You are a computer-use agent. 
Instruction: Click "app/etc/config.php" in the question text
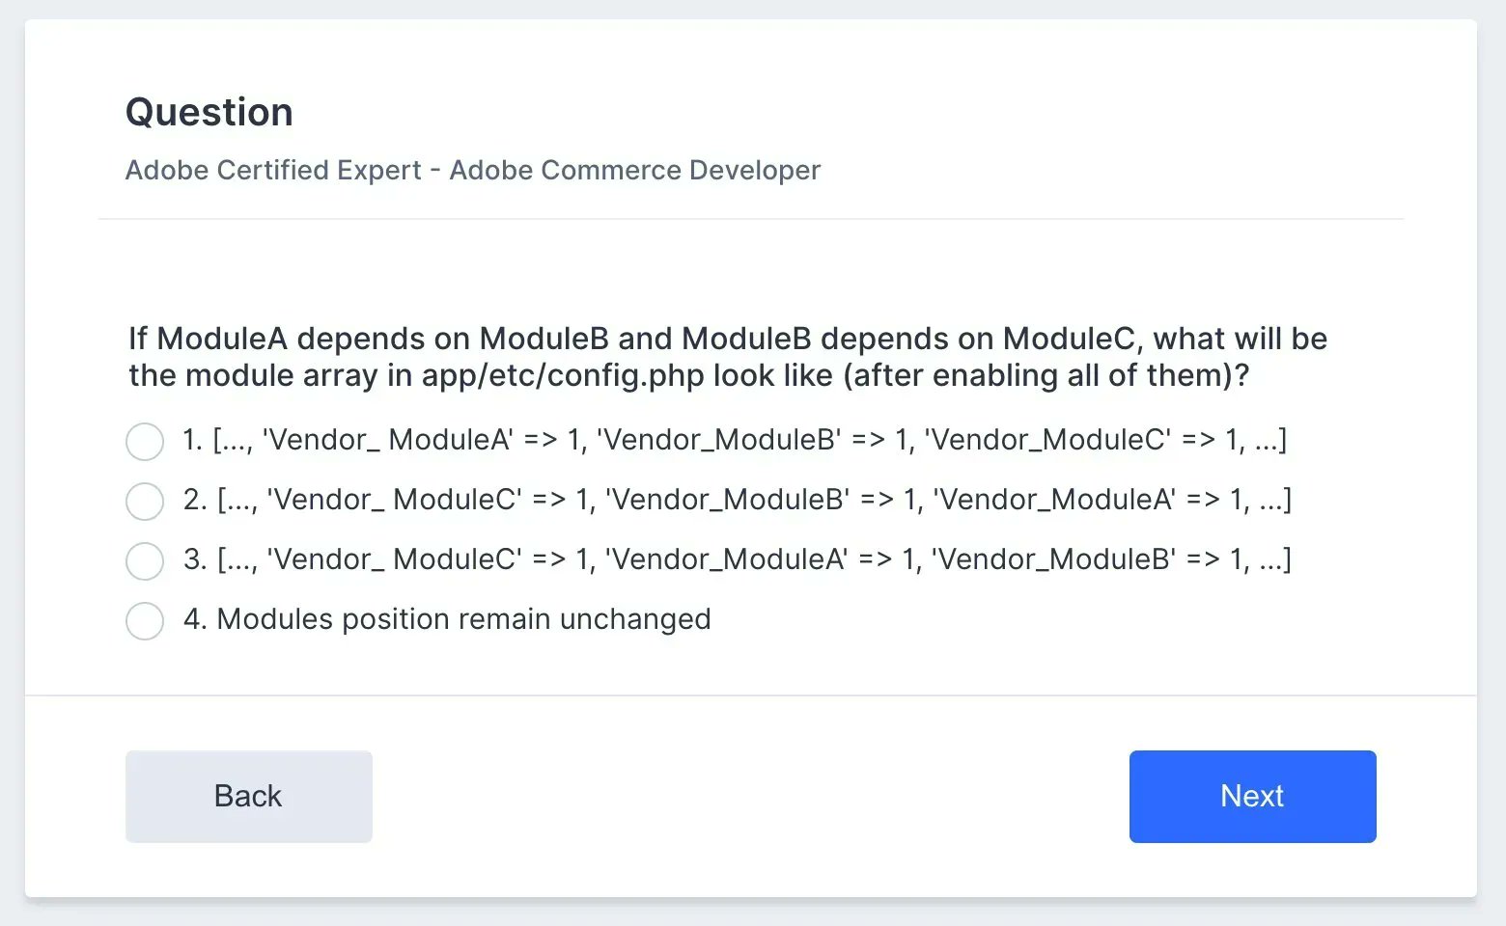pyautogui.click(x=563, y=375)
